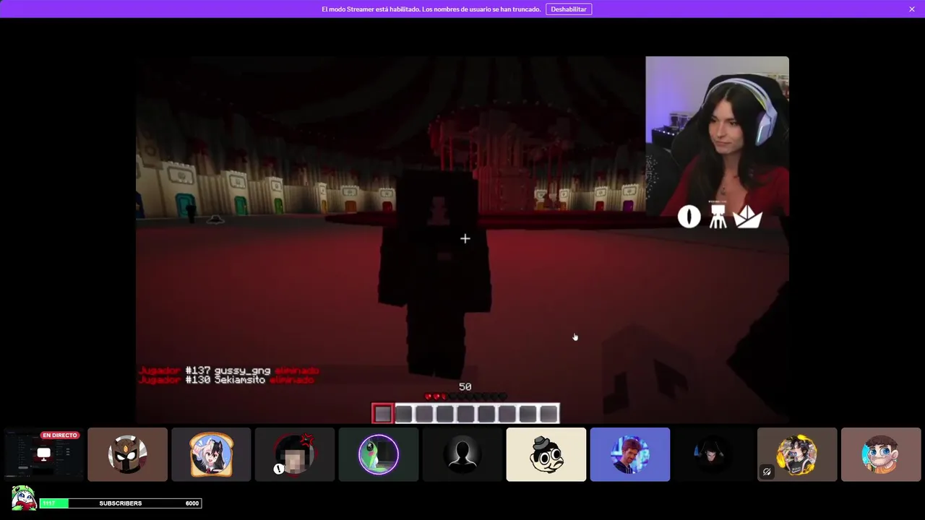Viewport: 925px width, 520px height.
Task: Click "Jugador #137 gussy_gng eliminado" chat line
Action: pyautogui.click(x=228, y=370)
